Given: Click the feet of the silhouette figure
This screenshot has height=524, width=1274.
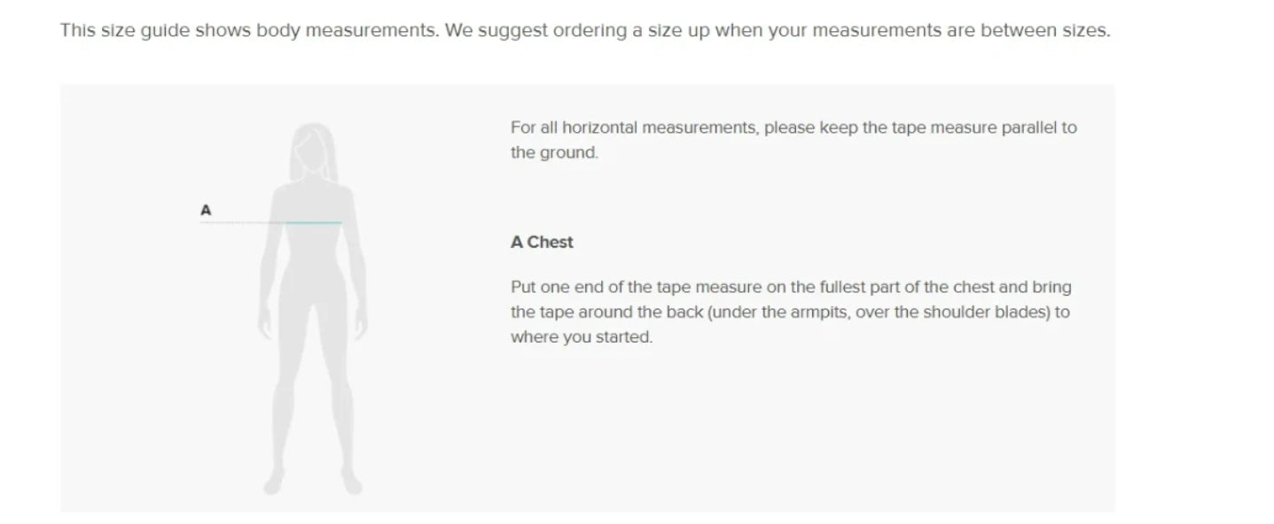Looking at the screenshot, I should pyautogui.click(x=314, y=485).
